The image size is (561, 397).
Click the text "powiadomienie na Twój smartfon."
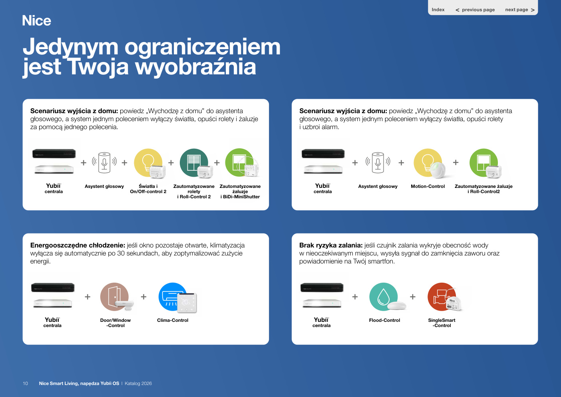347,261
